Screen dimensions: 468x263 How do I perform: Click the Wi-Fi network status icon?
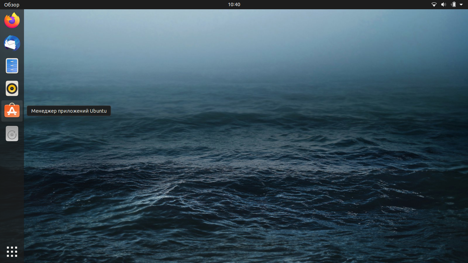[434, 4]
